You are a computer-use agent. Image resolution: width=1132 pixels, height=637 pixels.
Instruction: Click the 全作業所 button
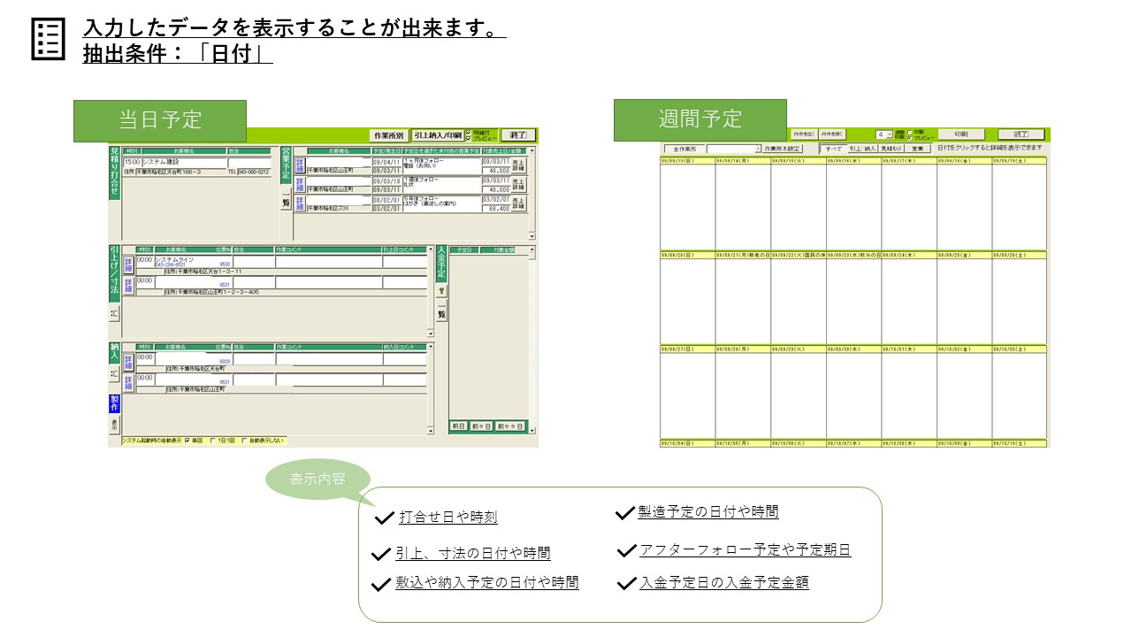(x=685, y=149)
